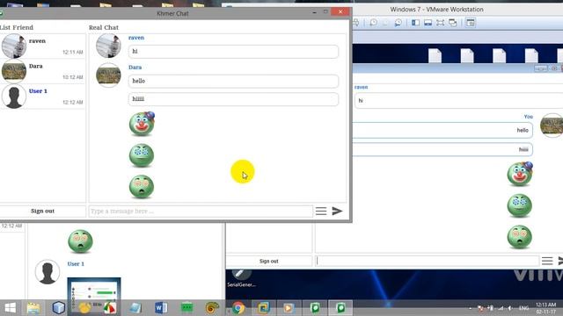Image resolution: width=563 pixels, height=316 pixels.
Task: Sign out of the front Khmer Chat window
Action: [x=43, y=211]
